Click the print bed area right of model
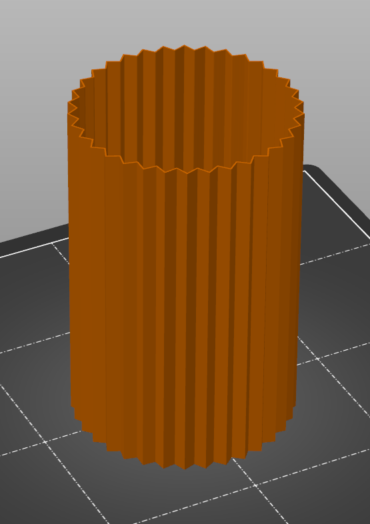Image resolution: width=370 pixels, height=524 pixels. [x=334, y=301]
